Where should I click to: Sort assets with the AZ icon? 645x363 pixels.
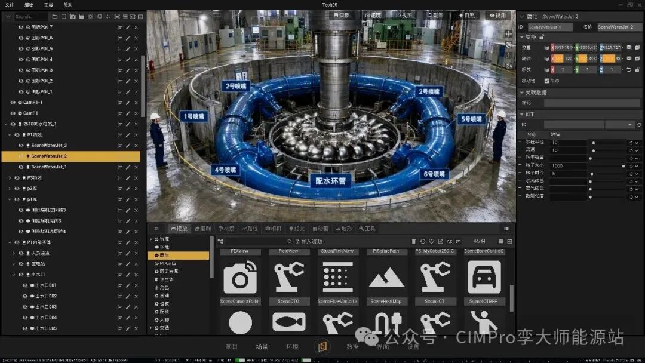(449, 241)
